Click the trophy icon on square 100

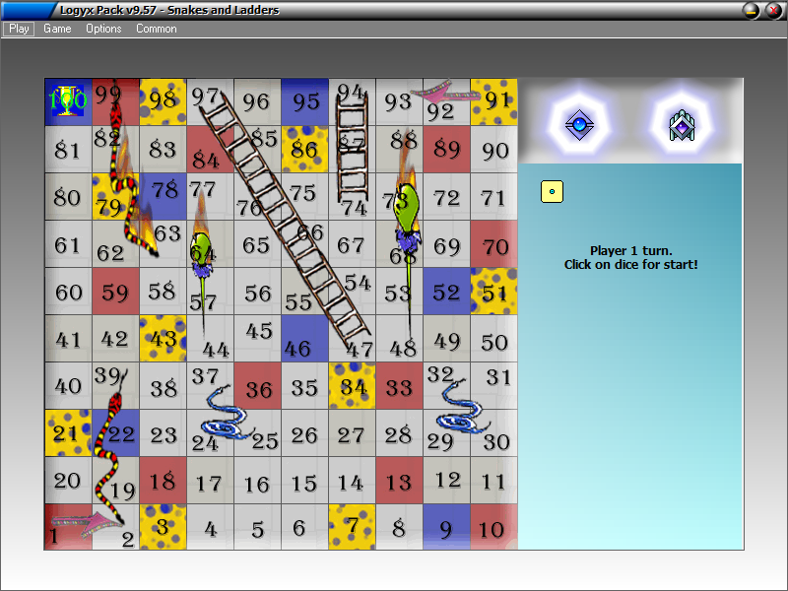(68, 100)
